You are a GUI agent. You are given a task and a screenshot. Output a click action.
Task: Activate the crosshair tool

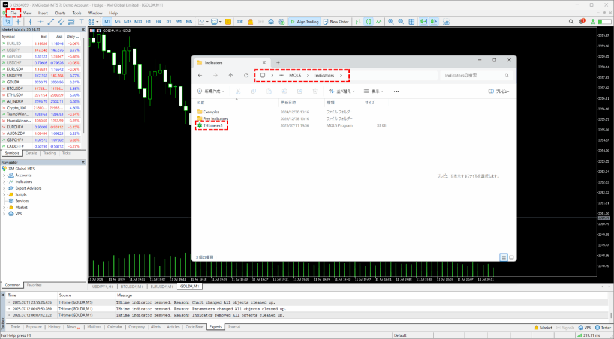(18, 22)
